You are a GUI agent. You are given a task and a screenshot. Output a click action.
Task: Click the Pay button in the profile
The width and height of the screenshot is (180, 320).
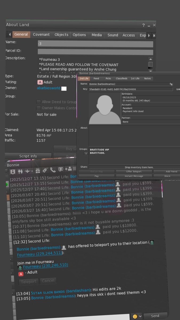pyautogui.click(x=97, y=176)
